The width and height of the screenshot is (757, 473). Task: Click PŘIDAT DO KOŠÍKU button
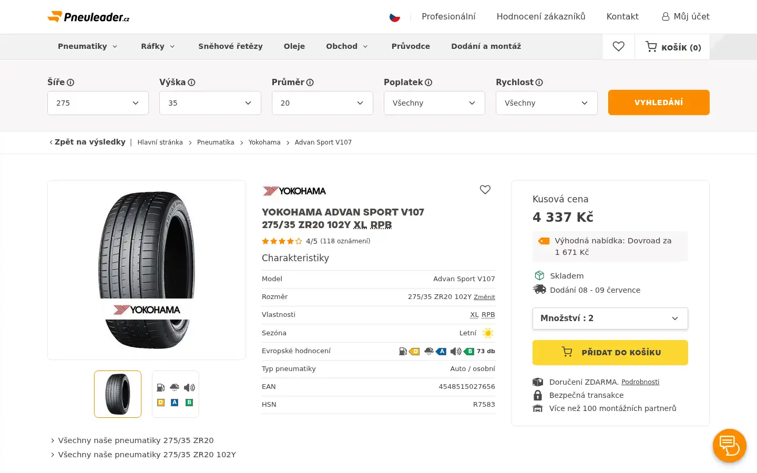(610, 353)
